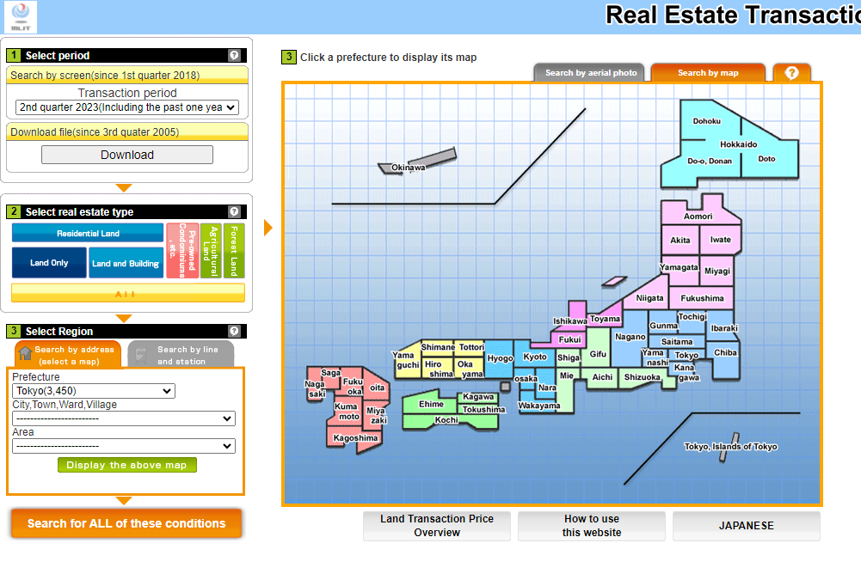This screenshot has width=861, height=580.
Task: Expand the Prefecture dropdown showing Tokyo
Action: 93,391
